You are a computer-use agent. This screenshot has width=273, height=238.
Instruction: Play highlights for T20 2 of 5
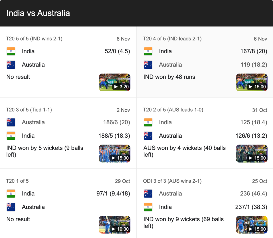pos(251,153)
